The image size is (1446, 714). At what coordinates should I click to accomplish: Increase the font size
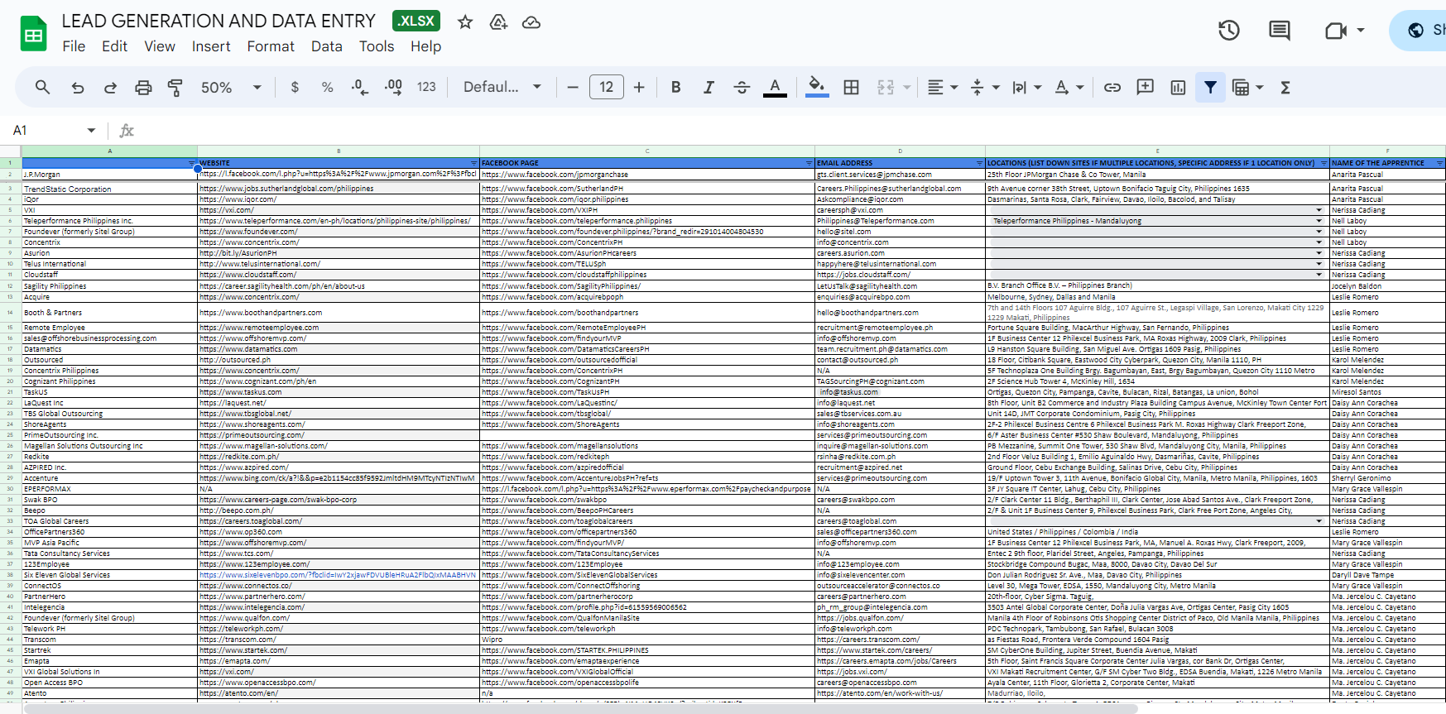[x=639, y=87]
